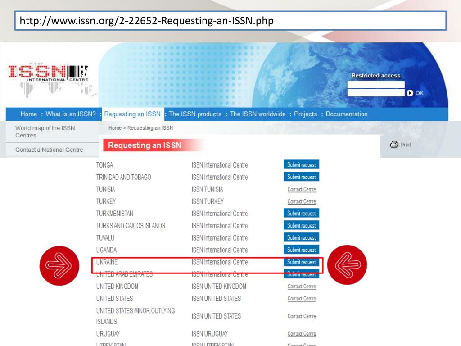Submit request for Turkmenistan

tap(301, 213)
